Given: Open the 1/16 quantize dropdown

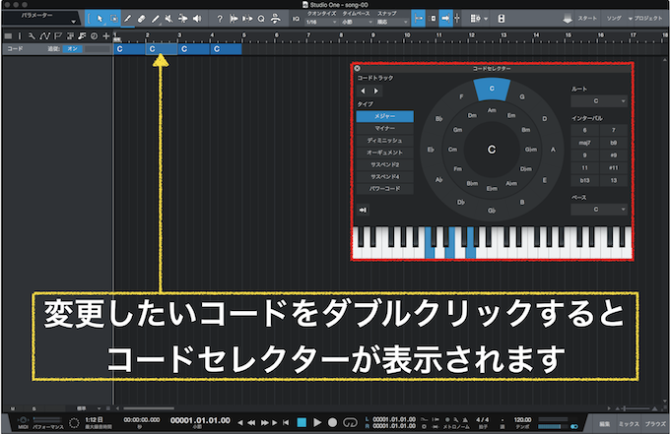Looking at the screenshot, I should 321,22.
